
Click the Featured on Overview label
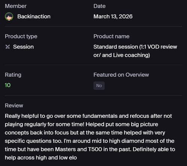coord(121,75)
